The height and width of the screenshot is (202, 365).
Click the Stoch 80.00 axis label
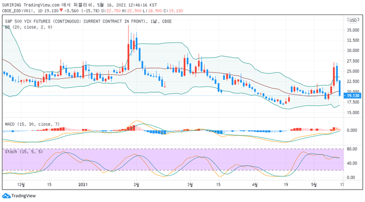[x=352, y=149]
